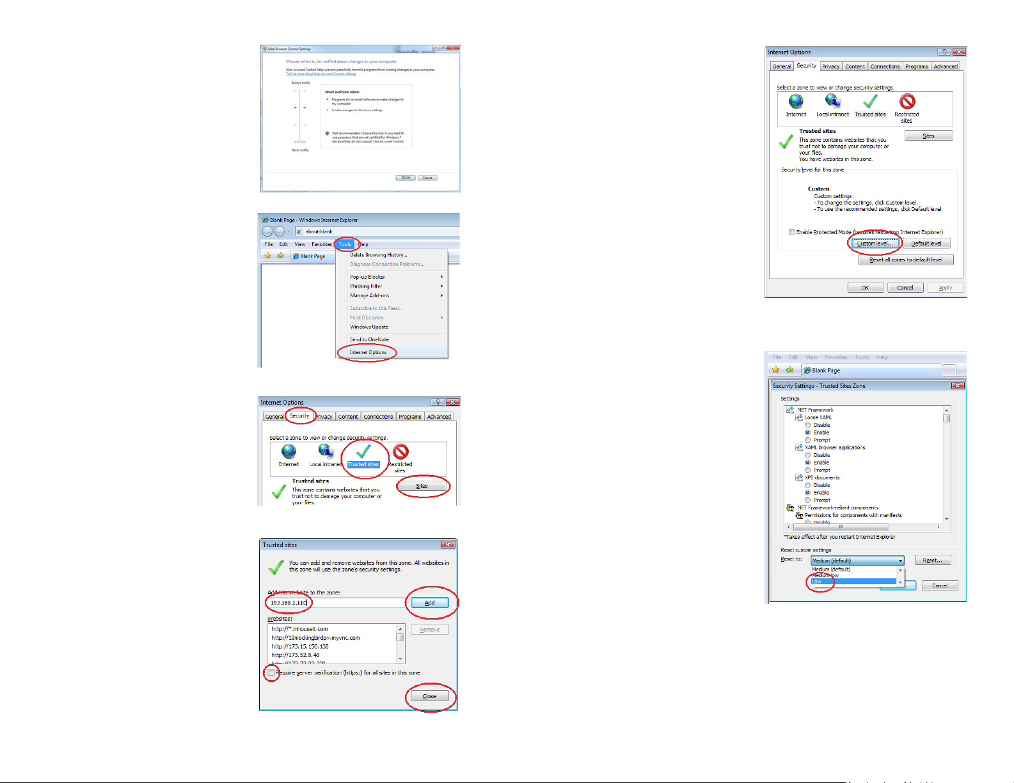Click the Favorites star in the IE window behind Security Settings
This screenshot has width=1014, height=783.
(x=776, y=370)
